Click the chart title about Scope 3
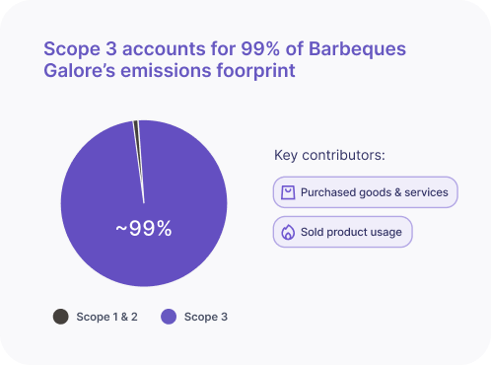 [225, 59]
